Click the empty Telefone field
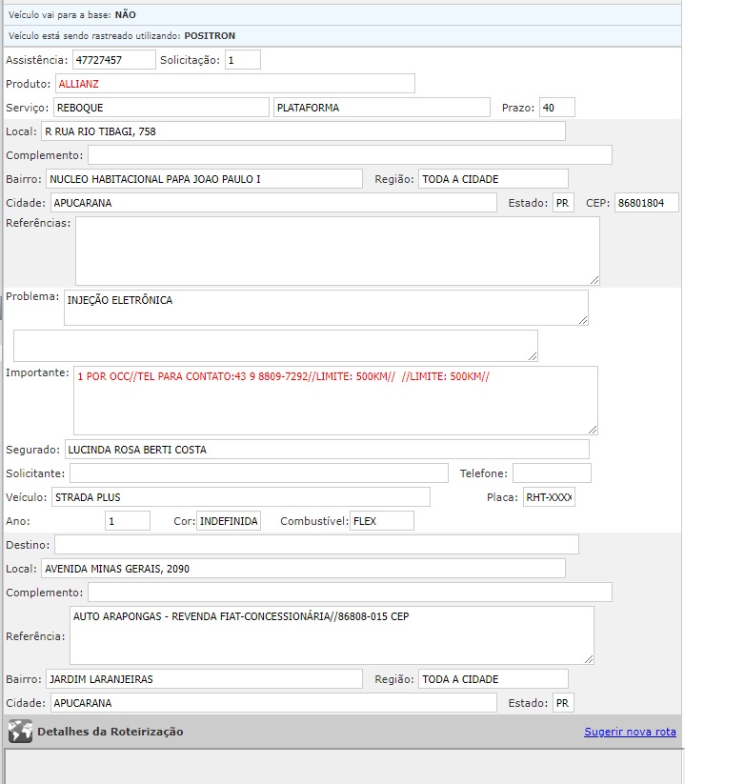This screenshot has height=784, width=745. (552, 473)
